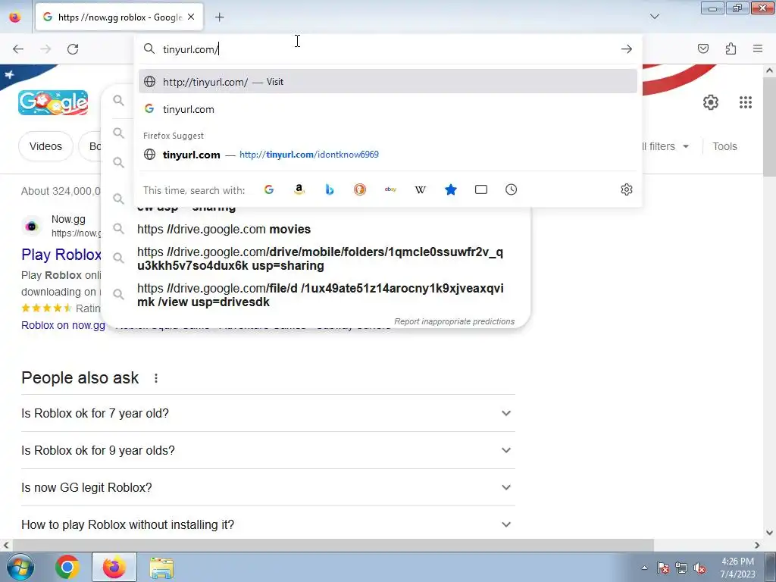Click the go arrow in the address bar

click(627, 49)
